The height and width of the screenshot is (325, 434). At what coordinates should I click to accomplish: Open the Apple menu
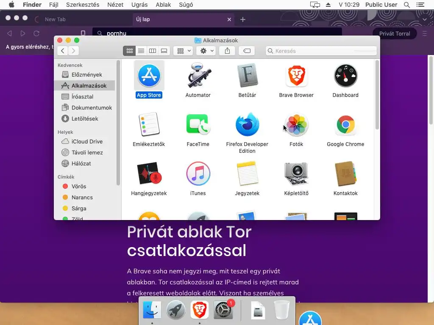tap(11, 5)
